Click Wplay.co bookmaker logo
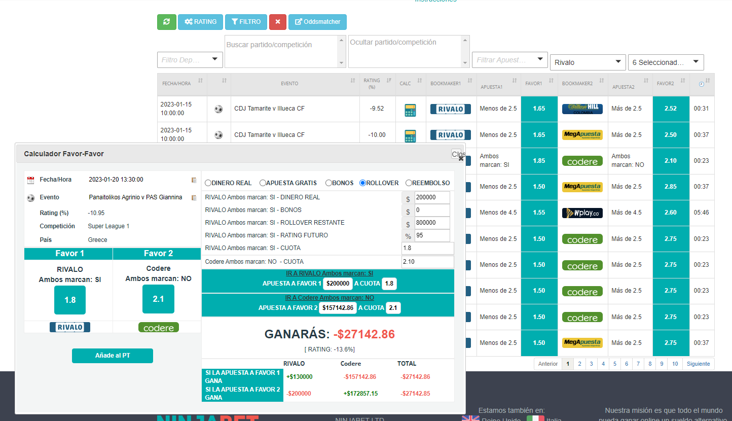732x421 pixels. 582,213
